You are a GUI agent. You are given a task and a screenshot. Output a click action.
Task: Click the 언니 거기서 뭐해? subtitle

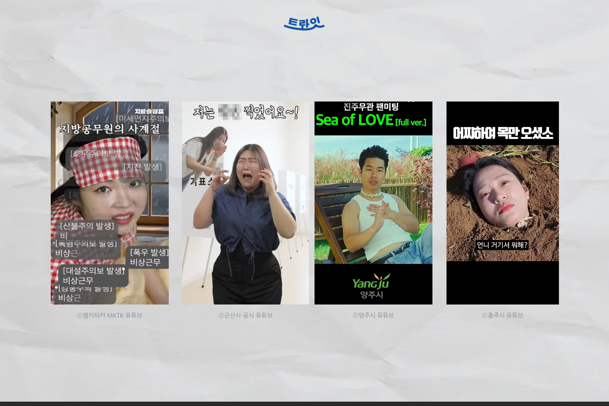pos(502,245)
